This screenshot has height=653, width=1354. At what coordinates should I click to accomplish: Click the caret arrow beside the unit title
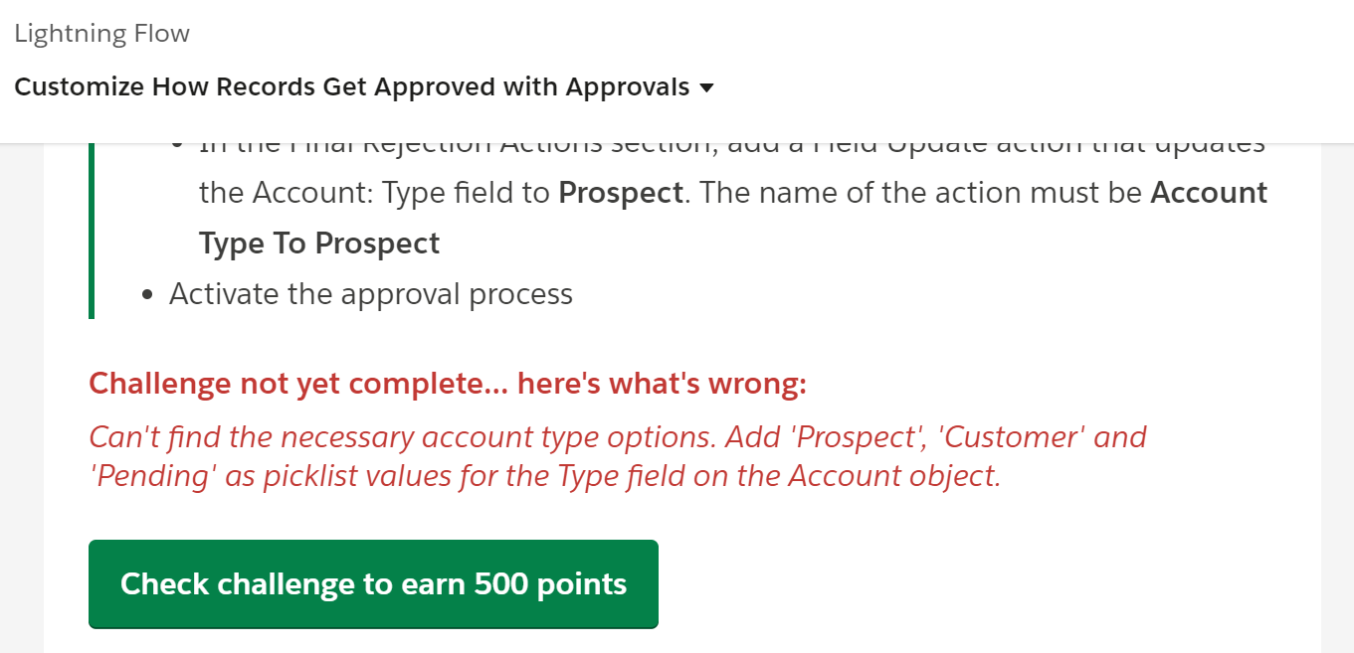[x=707, y=88]
